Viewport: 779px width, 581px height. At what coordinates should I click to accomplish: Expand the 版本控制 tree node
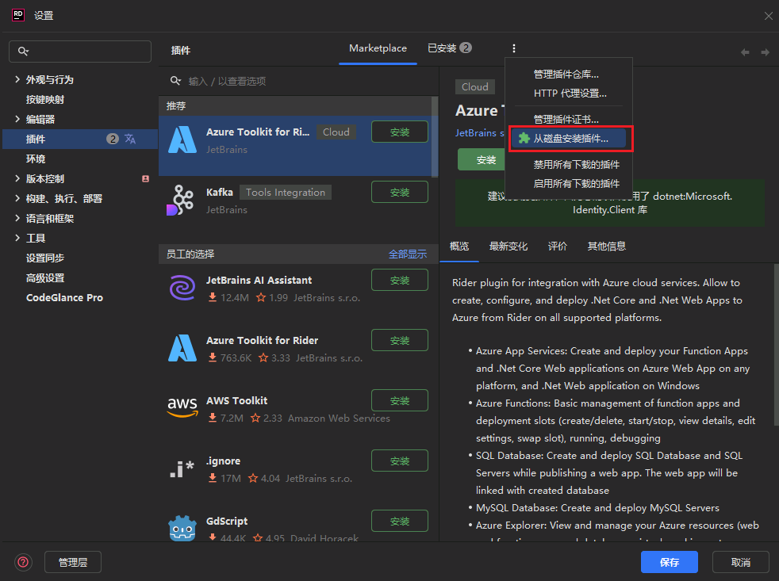(17, 178)
